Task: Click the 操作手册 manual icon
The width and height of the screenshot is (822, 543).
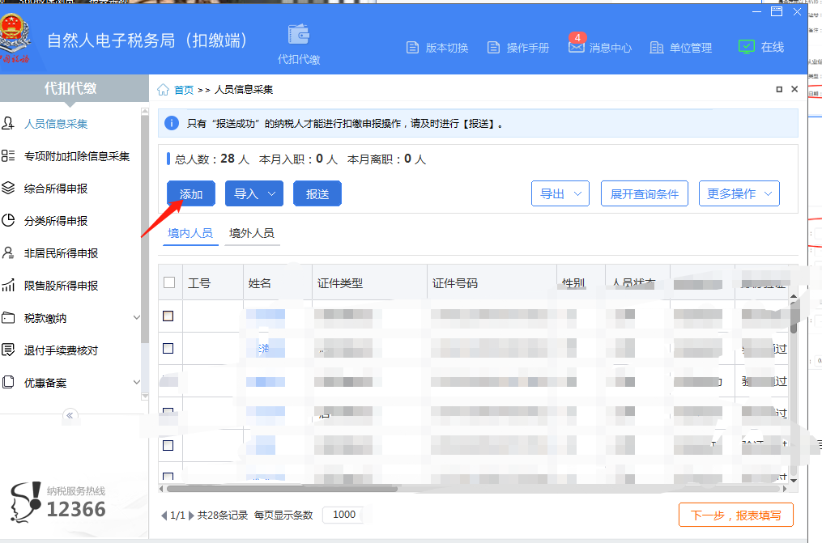Action: click(x=493, y=48)
